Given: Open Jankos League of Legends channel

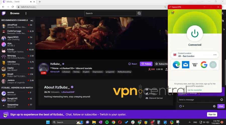Looking at the screenshot, I should point(18,81).
